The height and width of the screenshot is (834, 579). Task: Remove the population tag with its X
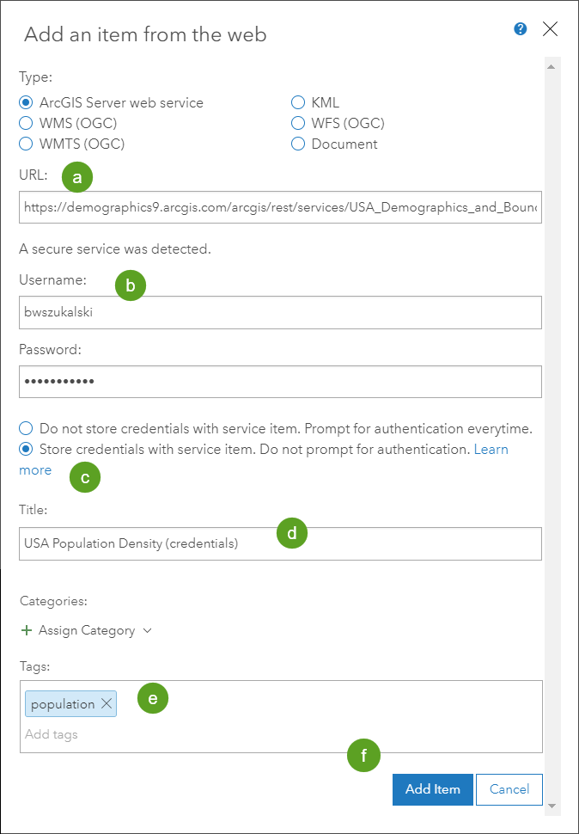click(x=107, y=704)
